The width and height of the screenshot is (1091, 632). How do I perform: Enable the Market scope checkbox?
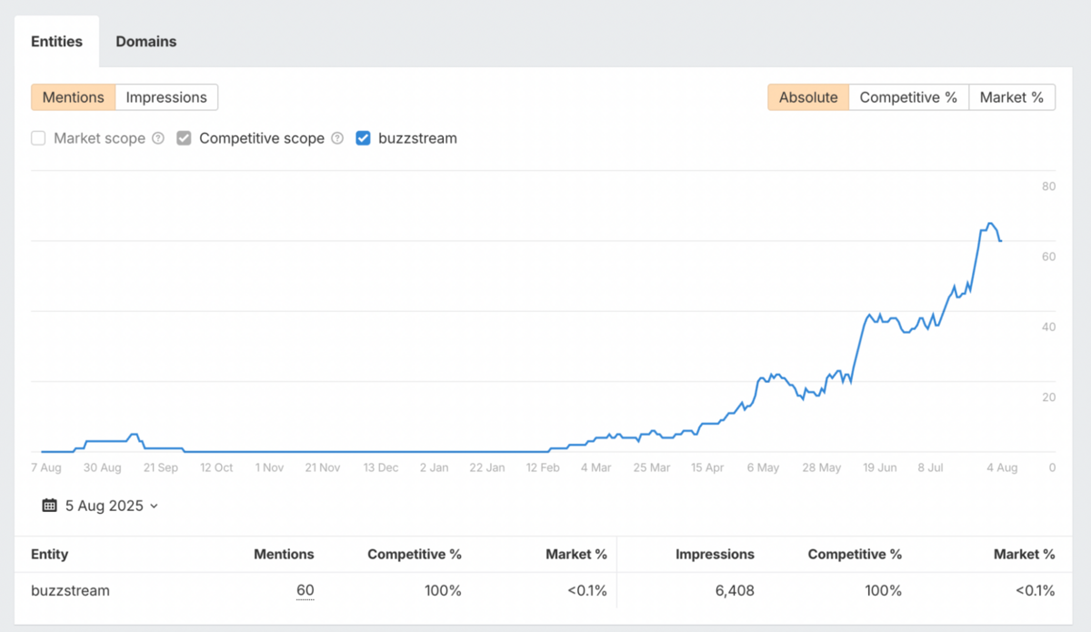point(38,139)
